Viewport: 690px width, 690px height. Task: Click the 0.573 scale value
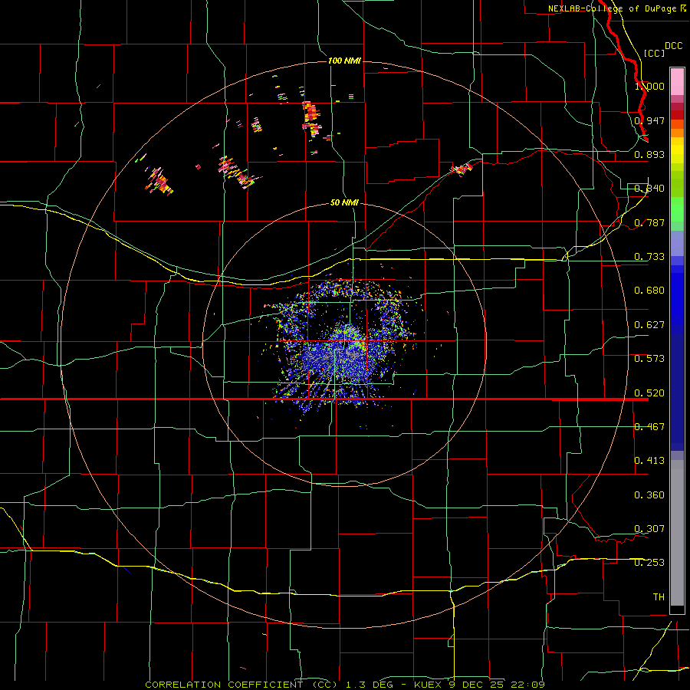649,359
